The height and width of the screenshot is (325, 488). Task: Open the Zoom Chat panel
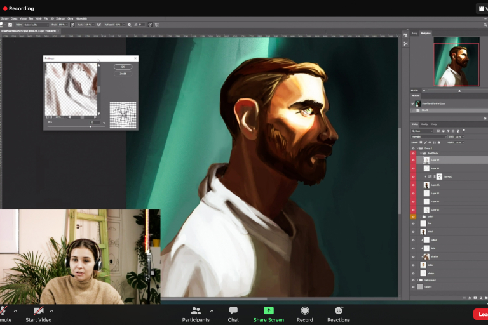pyautogui.click(x=233, y=314)
